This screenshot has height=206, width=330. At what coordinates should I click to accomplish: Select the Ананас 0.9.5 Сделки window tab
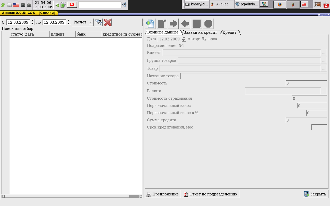coord(29,13)
